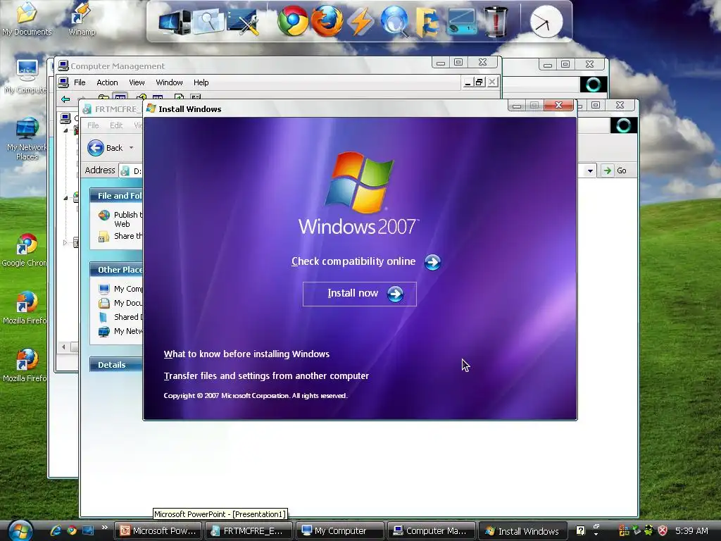Click the analog clock in the dock
Screen dimensions: 721x541
point(546,22)
